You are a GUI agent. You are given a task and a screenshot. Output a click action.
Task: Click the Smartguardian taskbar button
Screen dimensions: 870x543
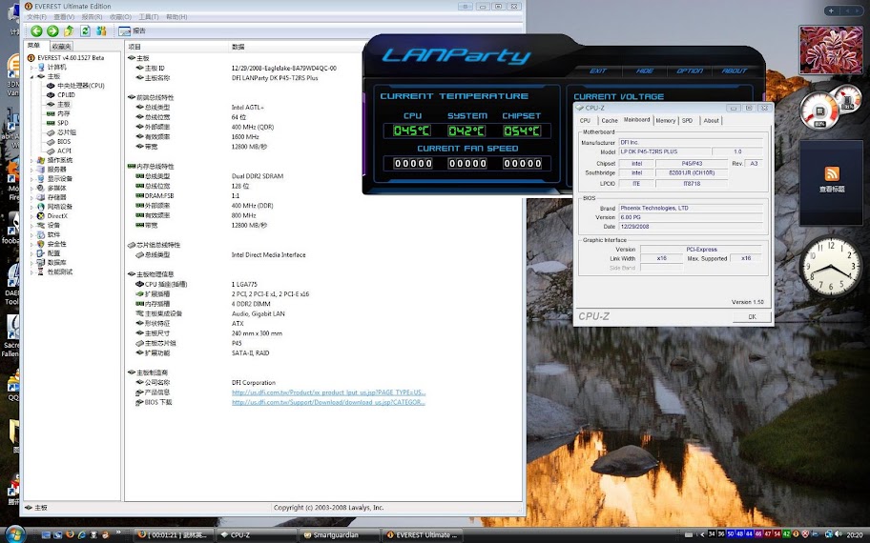pos(338,534)
